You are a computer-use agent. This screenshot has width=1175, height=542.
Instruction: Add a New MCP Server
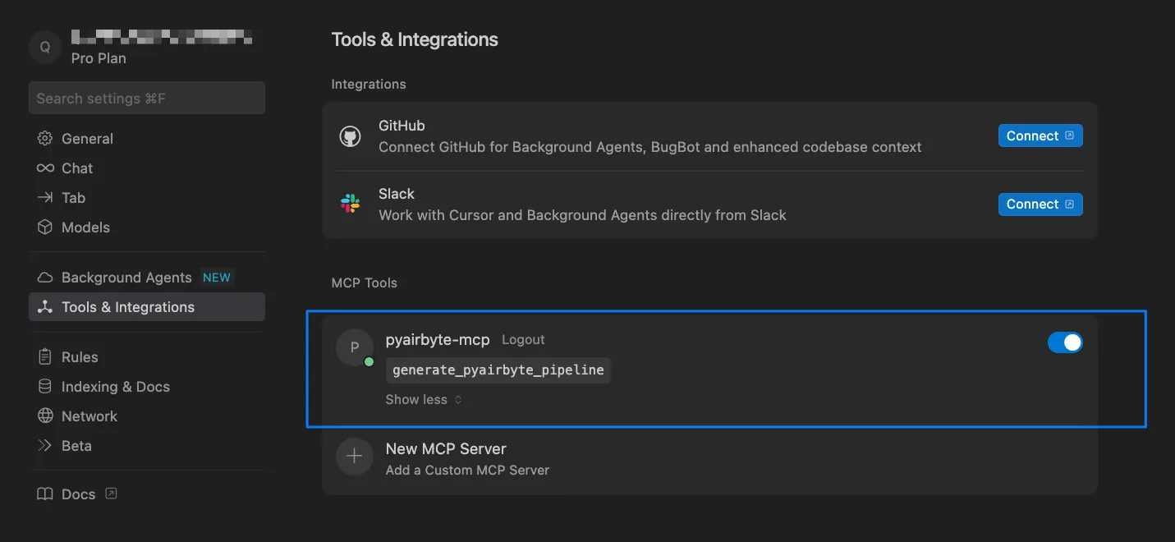pyautogui.click(x=709, y=459)
